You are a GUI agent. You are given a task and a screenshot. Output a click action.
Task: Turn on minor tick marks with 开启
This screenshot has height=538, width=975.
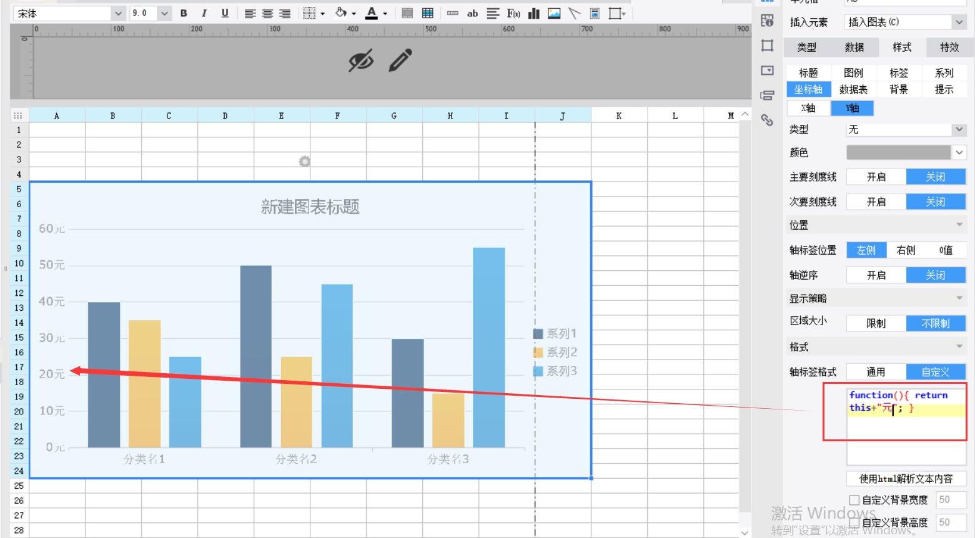[x=876, y=202]
